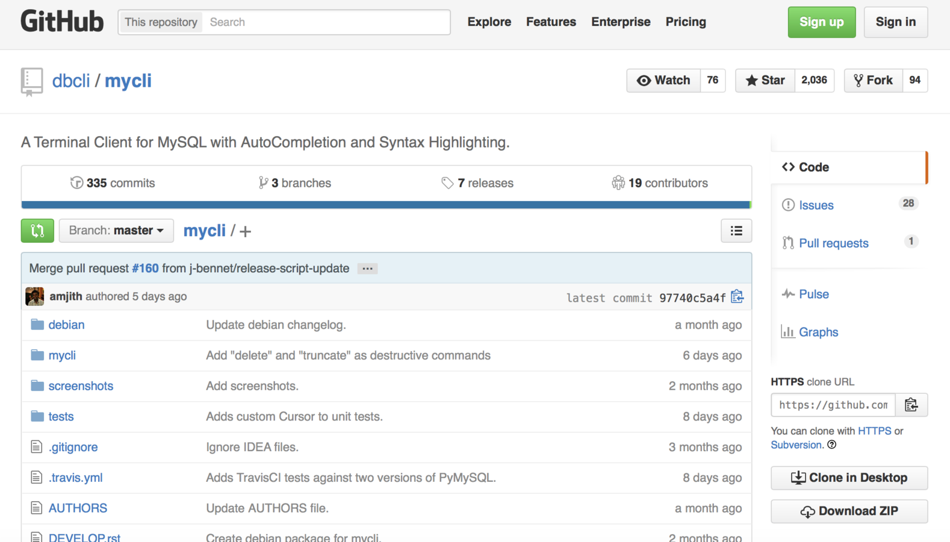This screenshot has width=950, height=542.
Task: Open the Issues tab in sidebar
Action: click(849, 205)
